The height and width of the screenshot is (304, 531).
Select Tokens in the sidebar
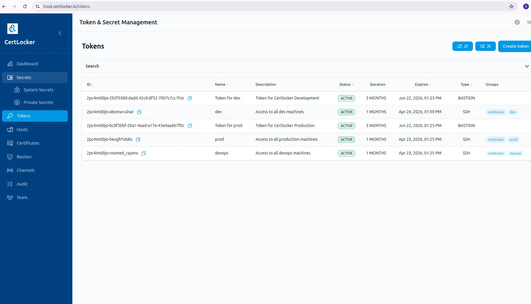click(x=35, y=116)
